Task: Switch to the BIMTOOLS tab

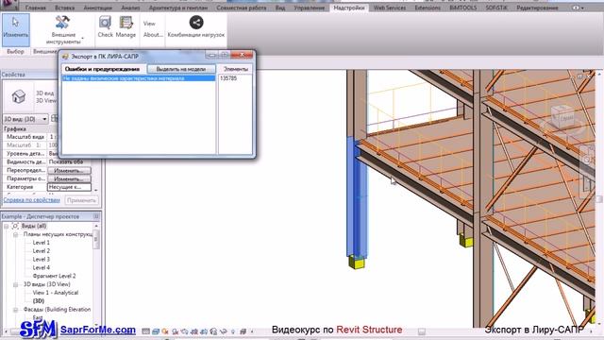Action: (x=462, y=8)
